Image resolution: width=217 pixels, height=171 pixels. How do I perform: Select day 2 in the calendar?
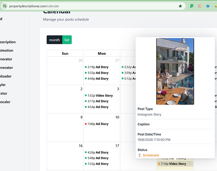click(81, 89)
